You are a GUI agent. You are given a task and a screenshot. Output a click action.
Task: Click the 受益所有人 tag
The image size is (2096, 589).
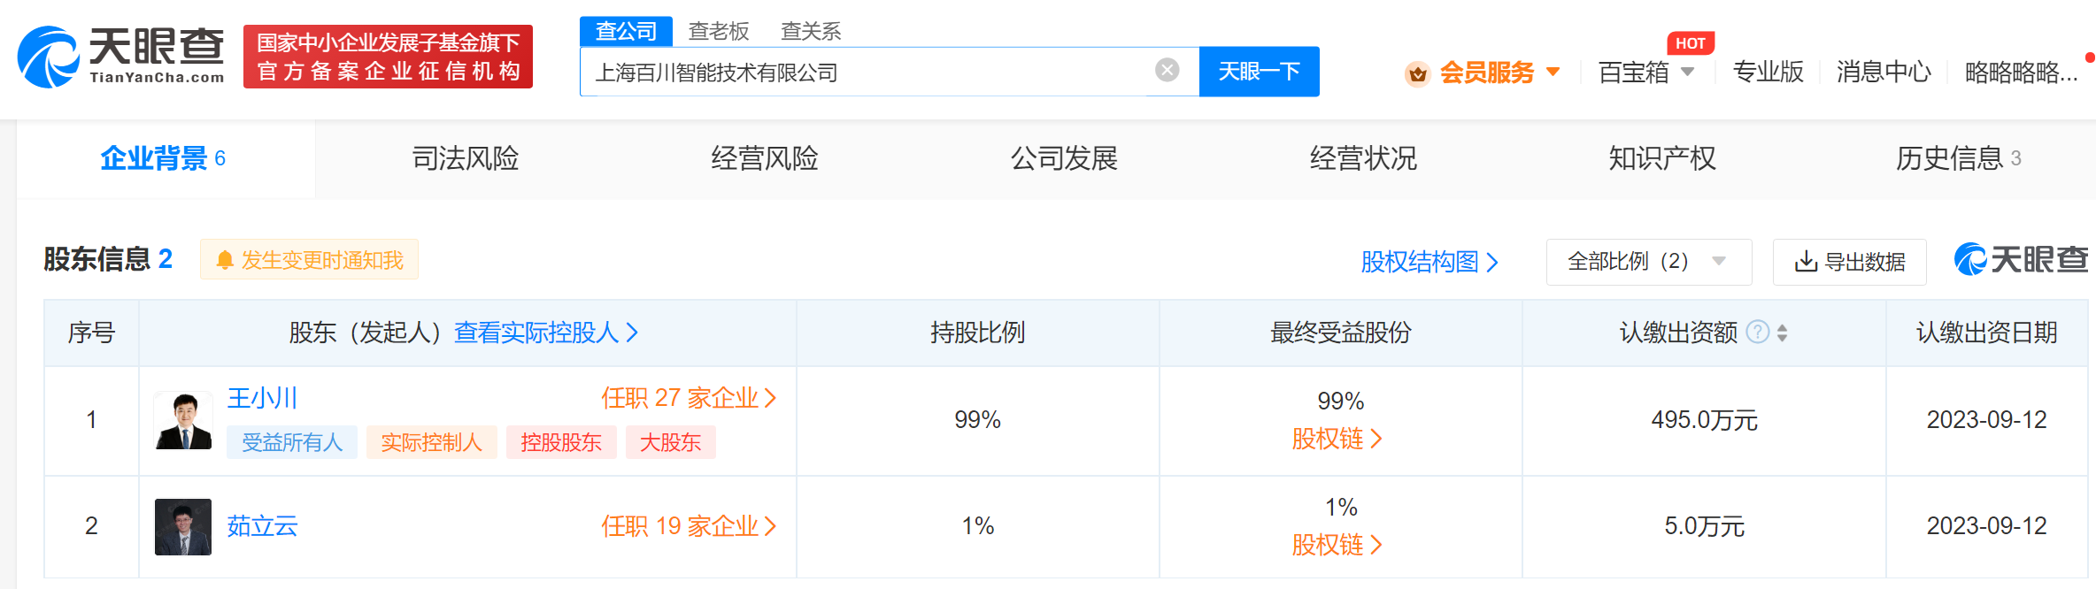[292, 442]
